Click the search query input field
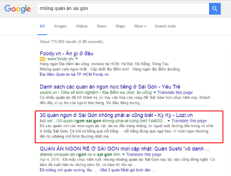Screen dimensions: 231x176 tap(123, 9)
